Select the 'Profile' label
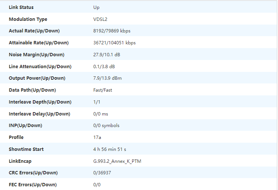Image resolution: width=278 pixels, height=190 pixels. tap(16, 137)
